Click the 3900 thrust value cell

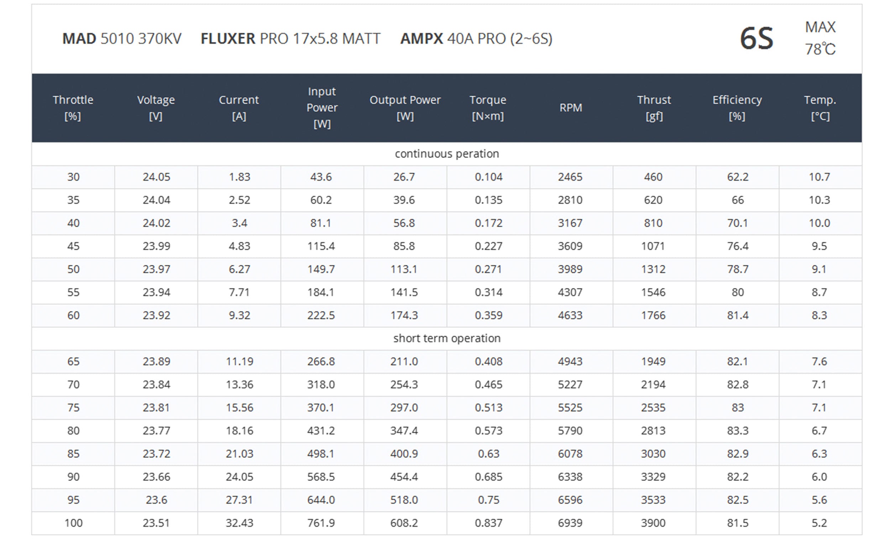[x=653, y=523]
